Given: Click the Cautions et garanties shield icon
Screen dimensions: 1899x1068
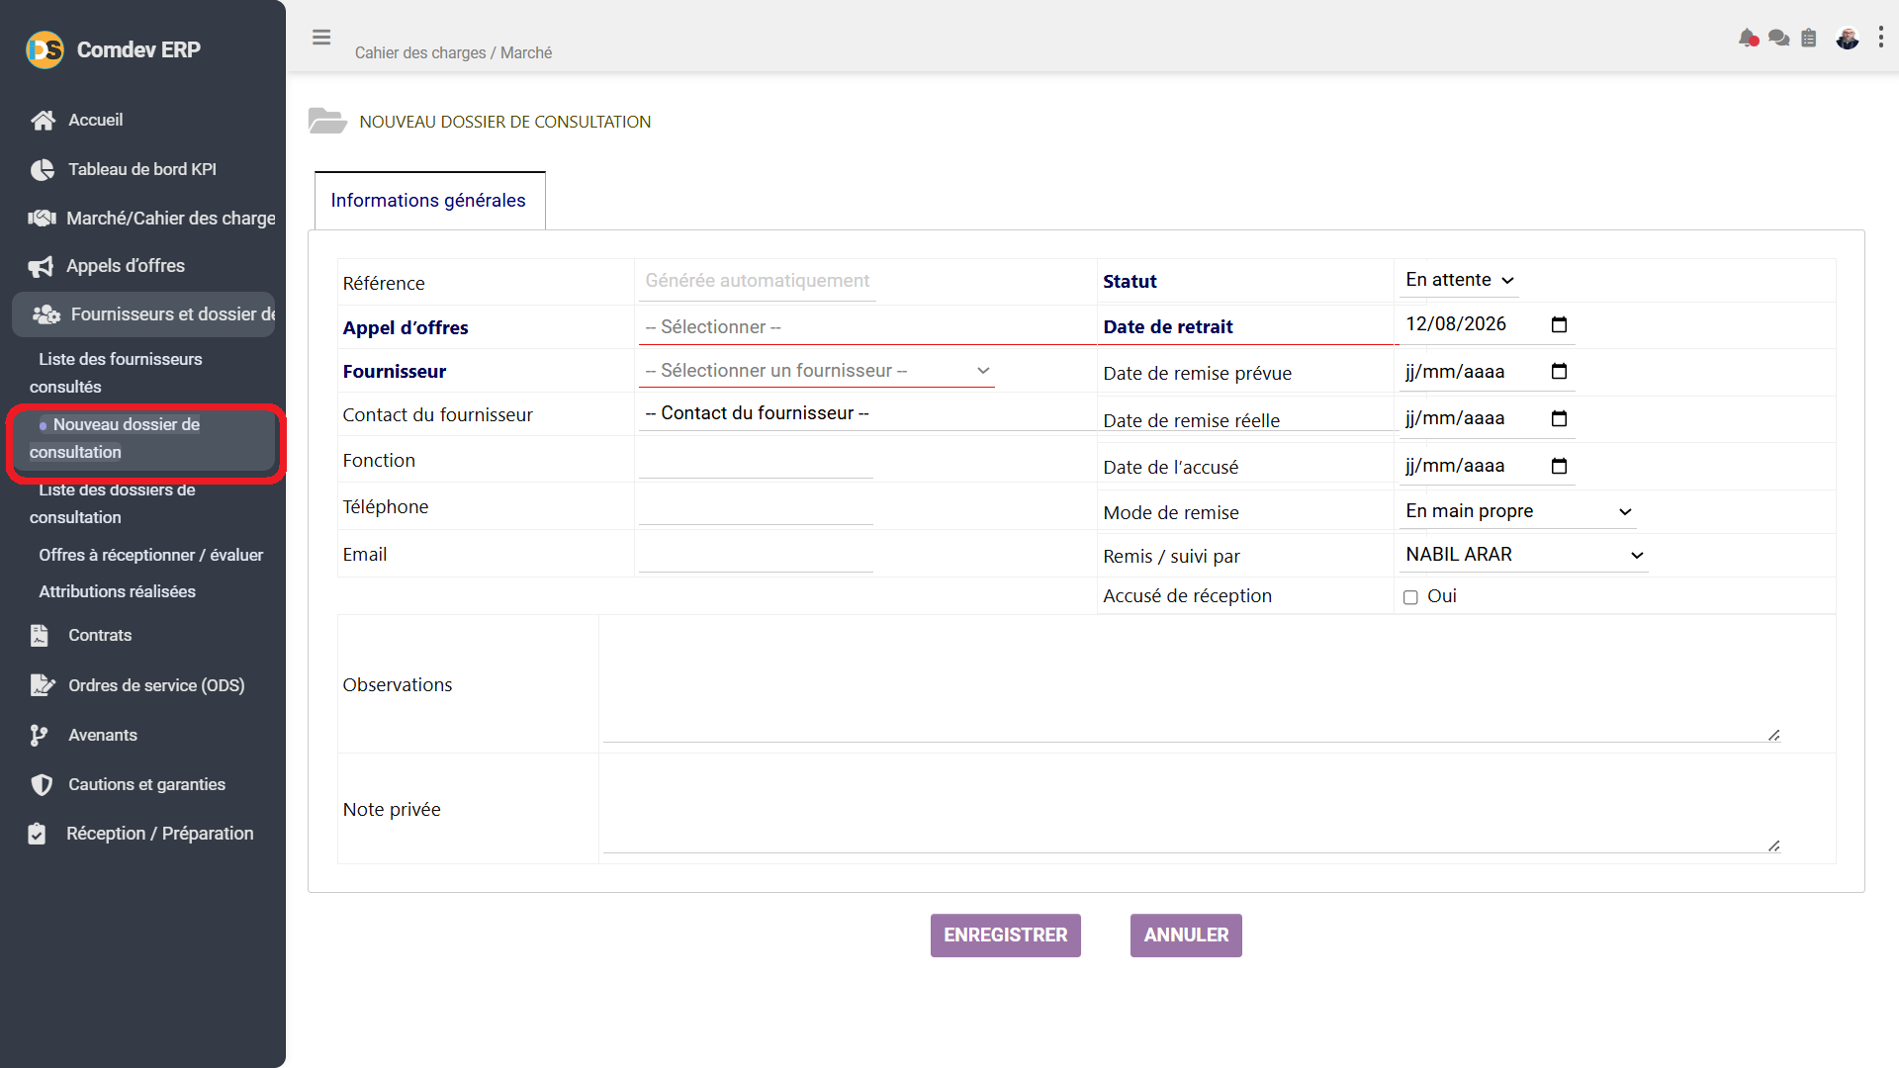Looking at the screenshot, I should (x=42, y=785).
